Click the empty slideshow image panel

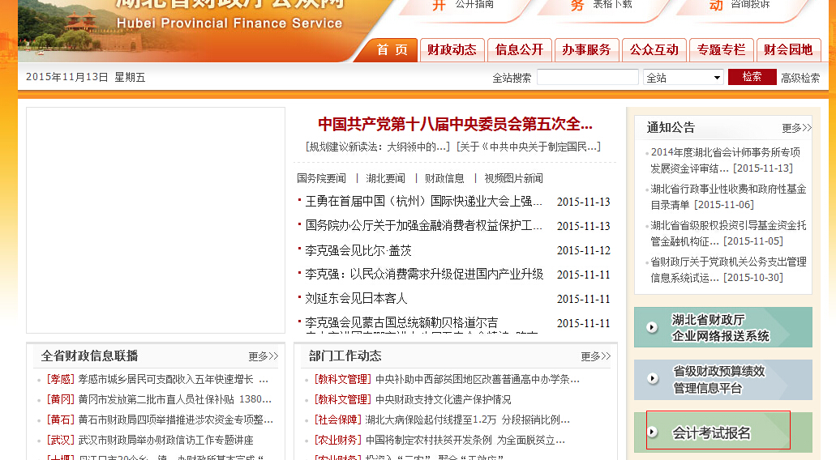[156, 220]
